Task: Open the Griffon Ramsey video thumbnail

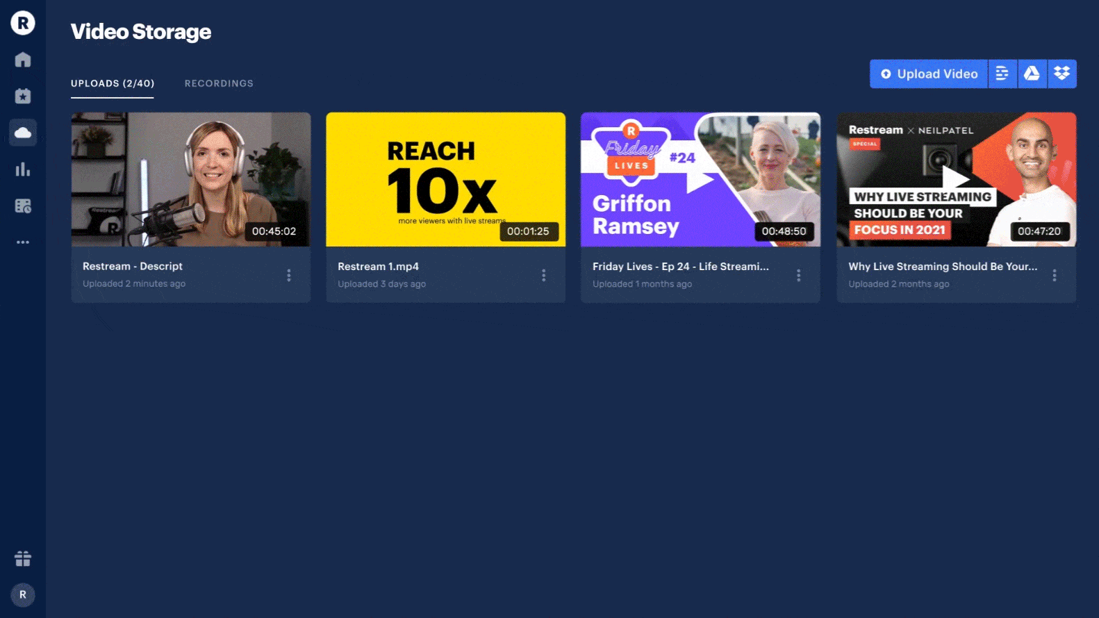Action: point(701,179)
